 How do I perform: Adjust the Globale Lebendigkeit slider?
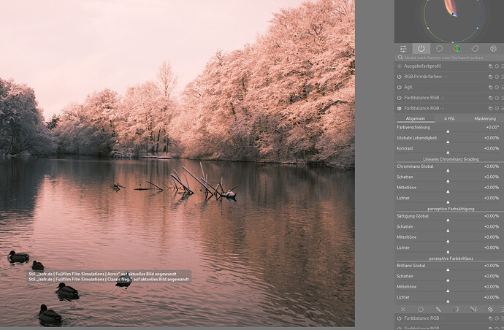pyautogui.click(x=448, y=142)
